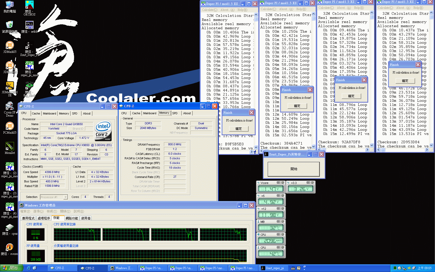This screenshot has height=272, width=435.
Task: Open the Srart_Super_PI desktop shortcut
Action: [x=30, y=49]
